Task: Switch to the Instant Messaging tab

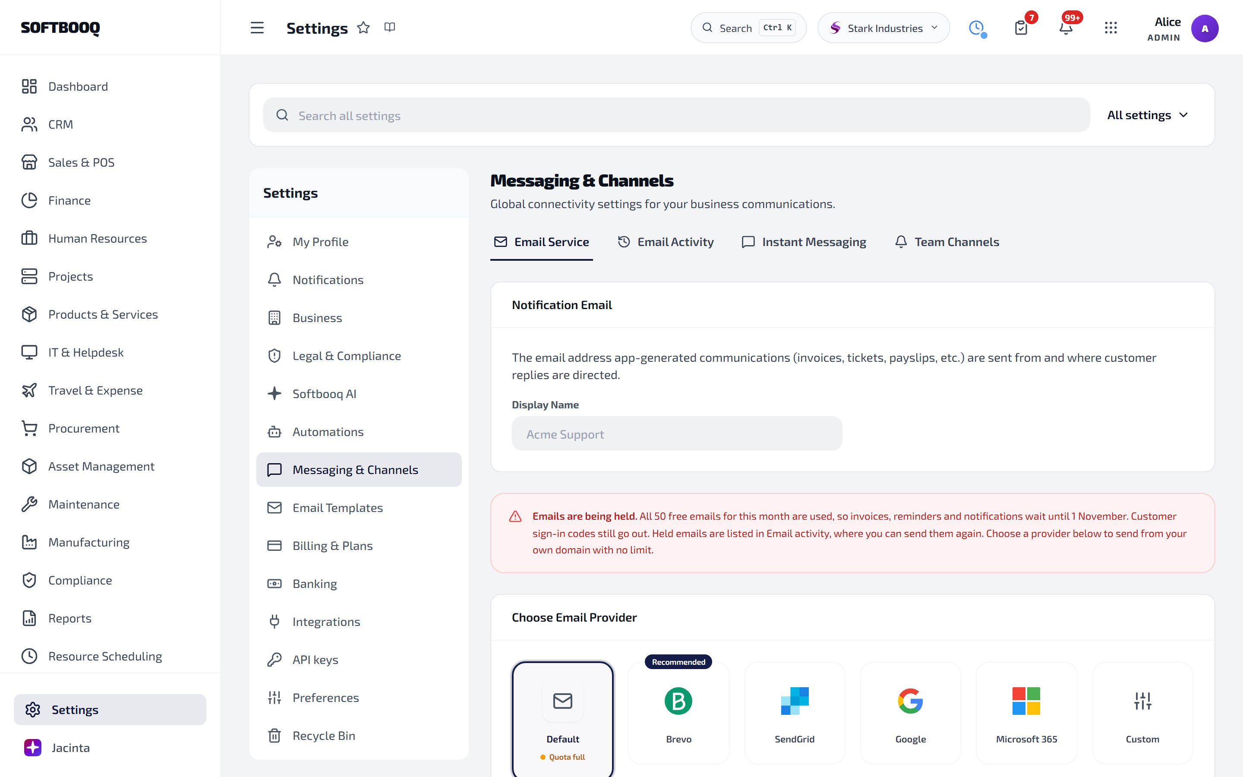Action: [804, 242]
